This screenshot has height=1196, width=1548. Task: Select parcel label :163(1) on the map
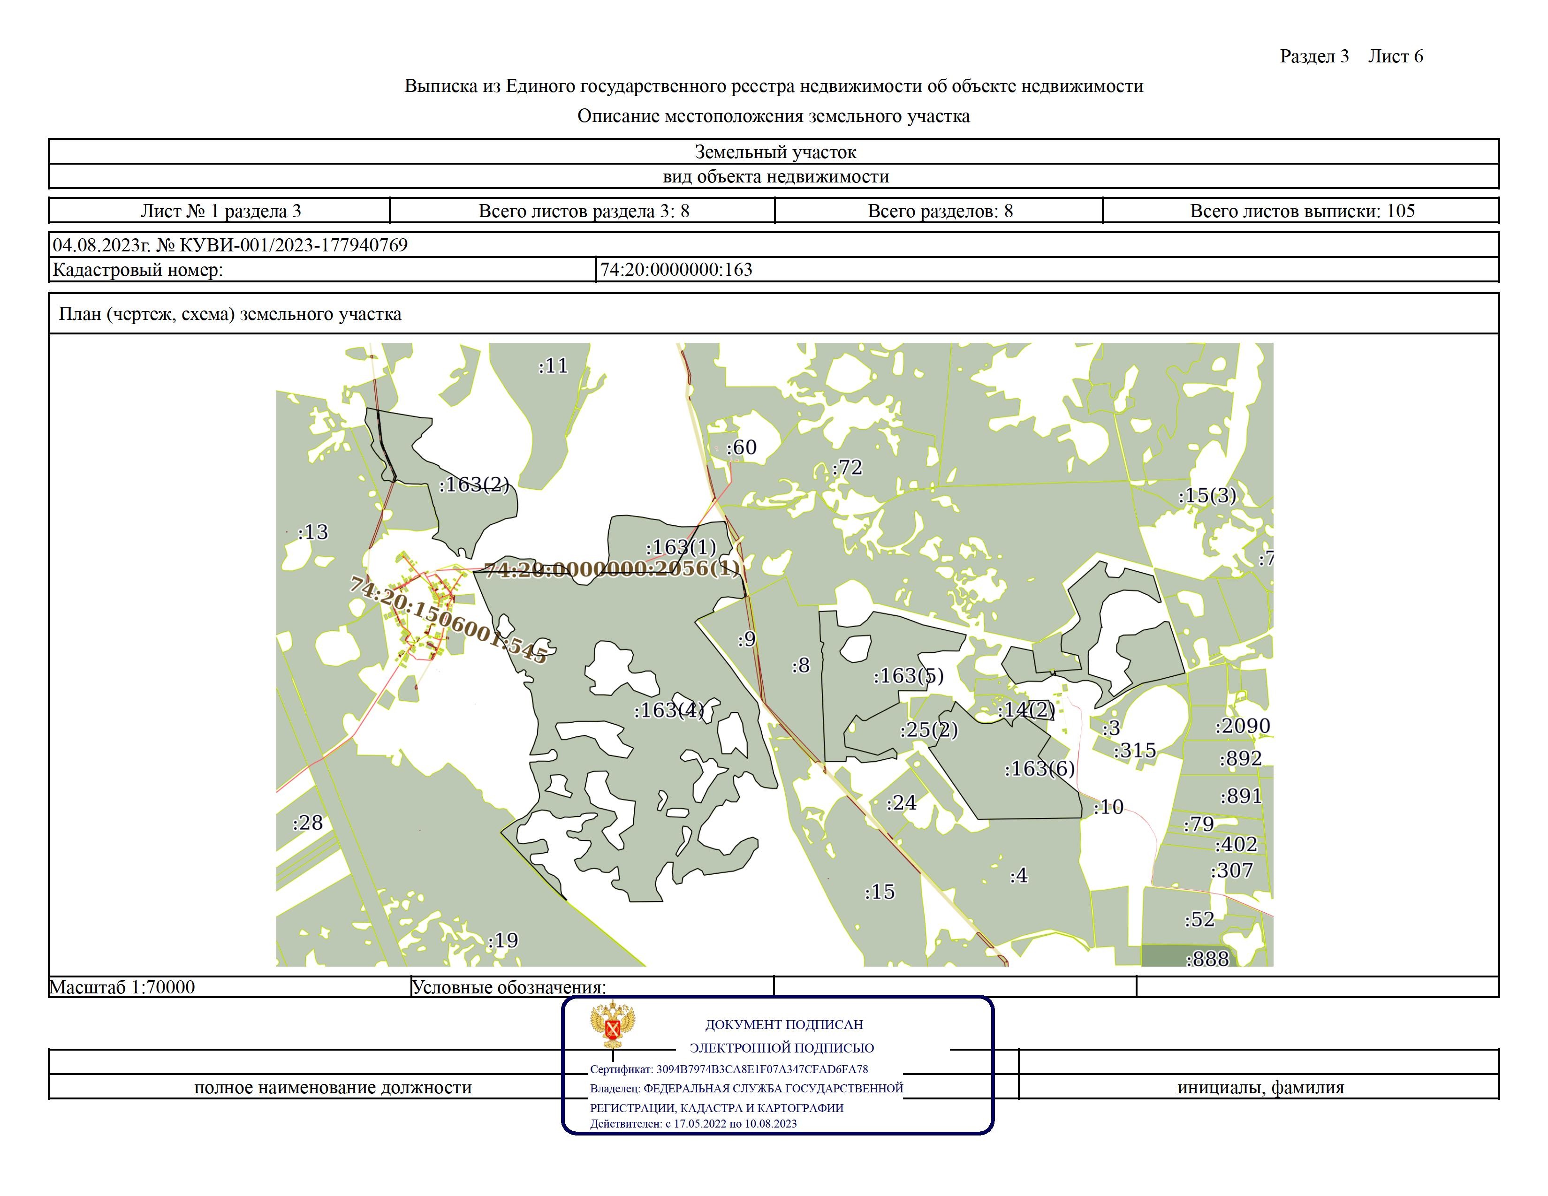click(x=681, y=547)
